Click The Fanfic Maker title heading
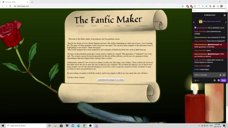Image resolution: width=228 pixels, height=128 pixels. click(x=108, y=19)
